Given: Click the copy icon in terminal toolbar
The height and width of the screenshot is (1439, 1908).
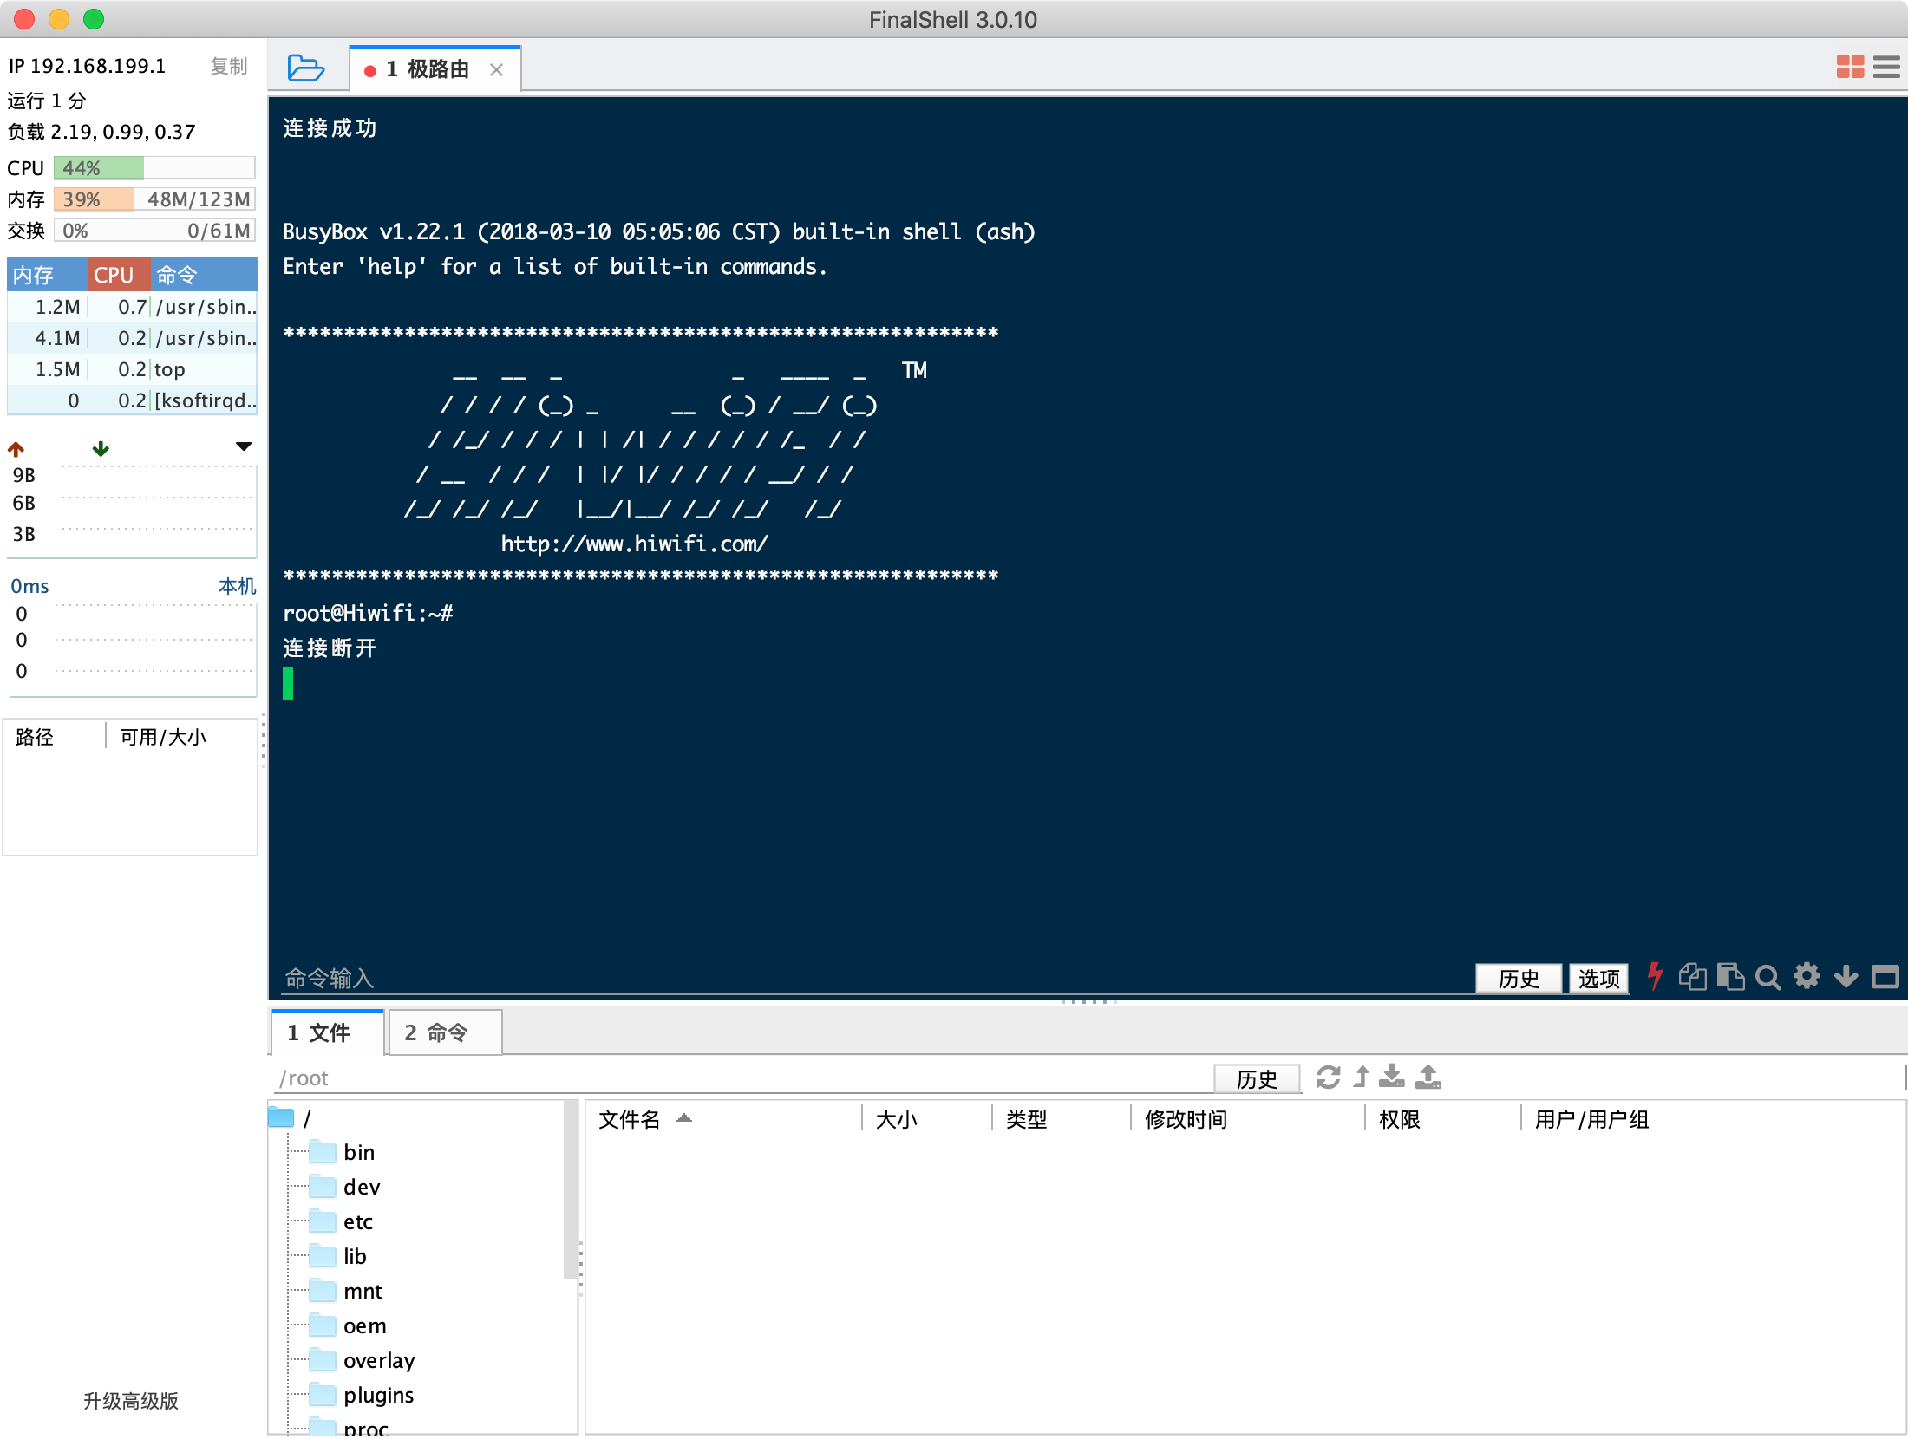Looking at the screenshot, I should (x=1692, y=977).
